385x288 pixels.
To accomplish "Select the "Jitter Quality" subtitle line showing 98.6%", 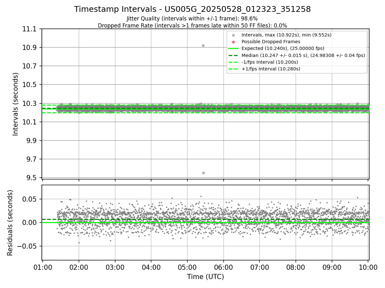I will coord(192,19).
